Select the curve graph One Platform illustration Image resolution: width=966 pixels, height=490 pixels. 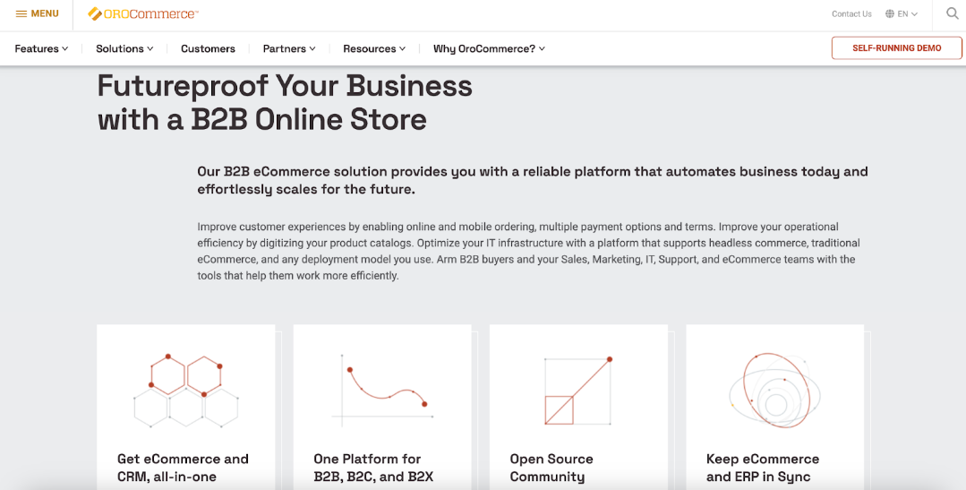(382, 387)
